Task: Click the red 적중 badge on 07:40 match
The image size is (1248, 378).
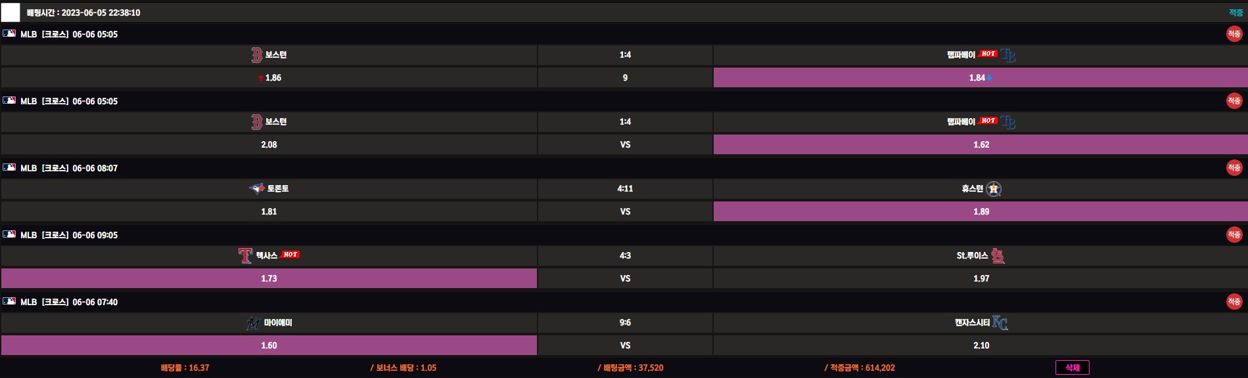Action: pyautogui.click(x=1234, y=301)
